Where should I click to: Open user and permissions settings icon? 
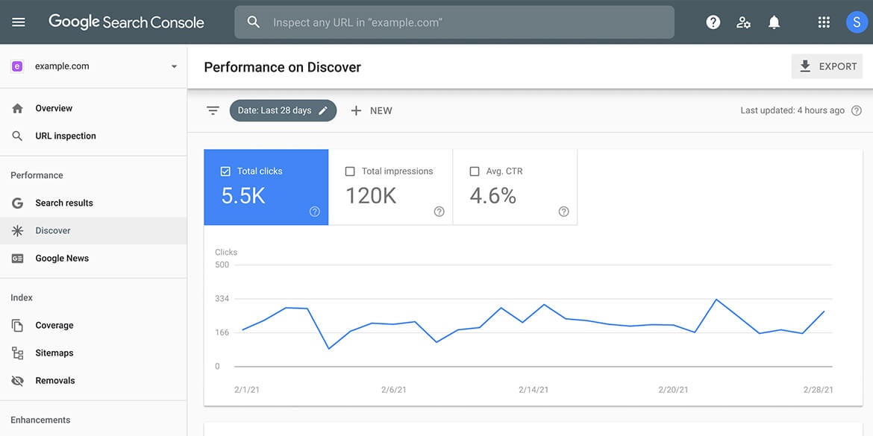pyautogui.click(x=743, y=22)
